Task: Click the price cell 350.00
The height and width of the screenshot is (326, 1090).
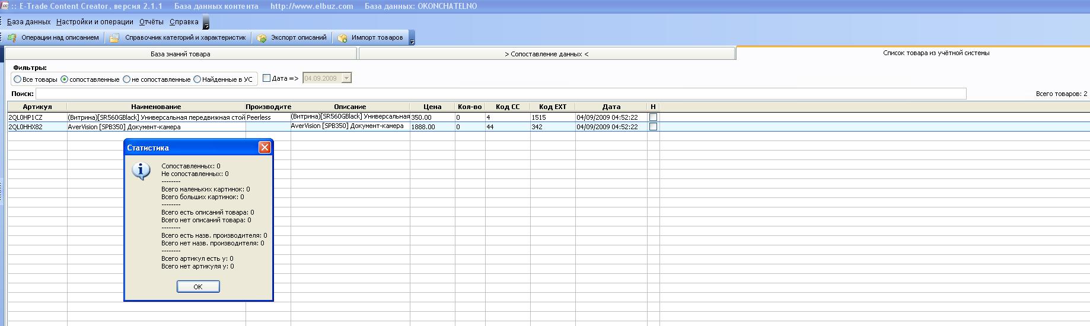Action: point(432,117)
